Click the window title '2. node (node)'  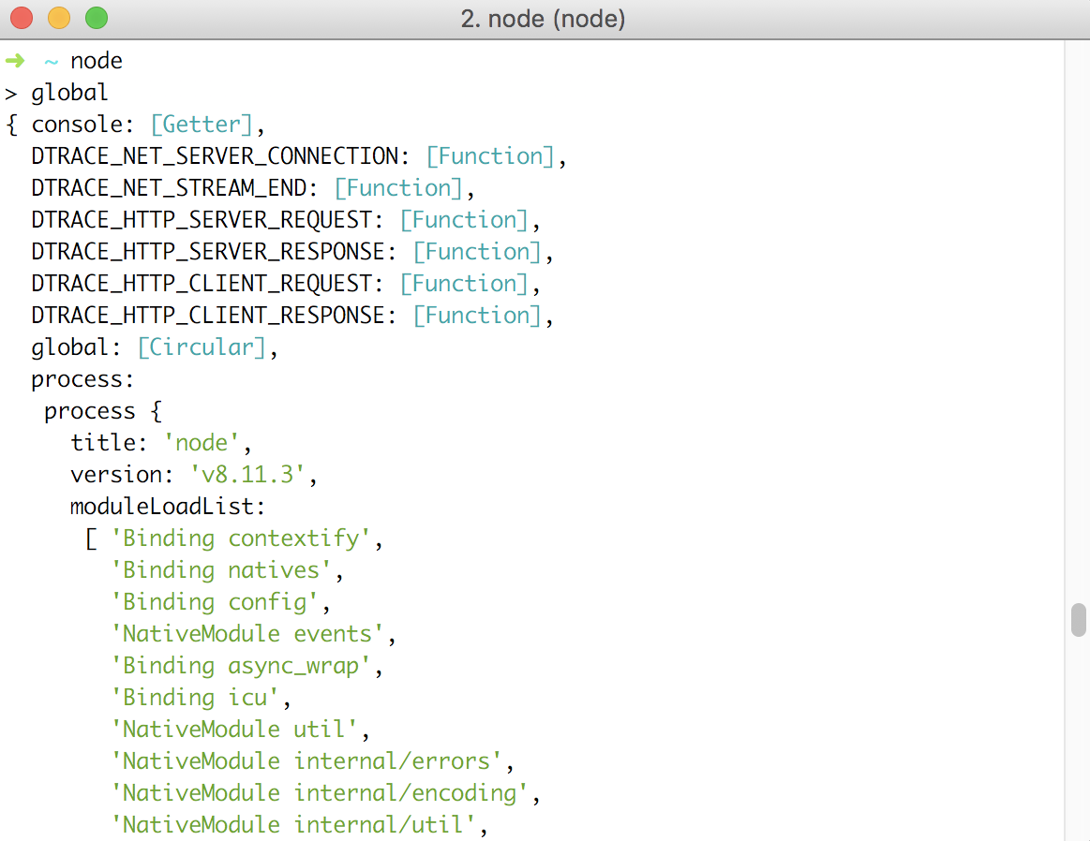click(x=543, y=19)
